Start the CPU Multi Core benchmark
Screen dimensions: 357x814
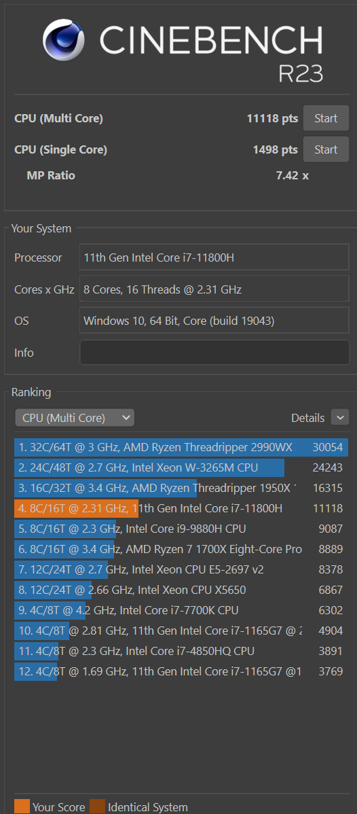326,118
